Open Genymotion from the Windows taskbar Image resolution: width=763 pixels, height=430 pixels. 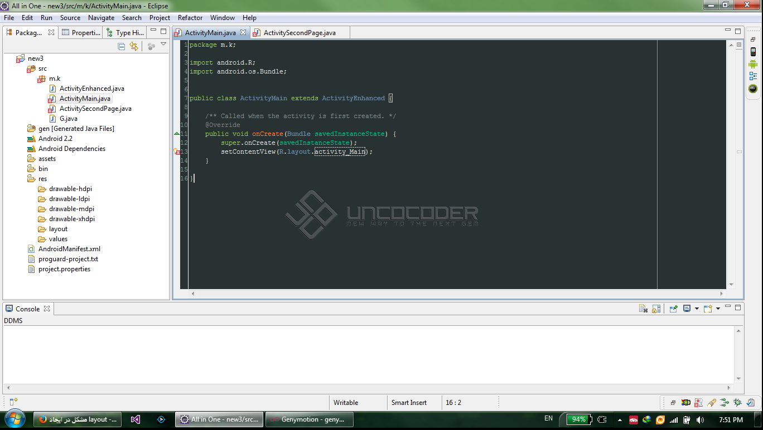(308, 419)
